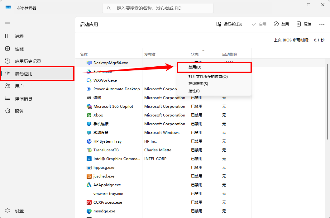Click the 名称 column header
The width and height of the screenshot is (330, 218).
pyautogui.click(x=84, y=54)
